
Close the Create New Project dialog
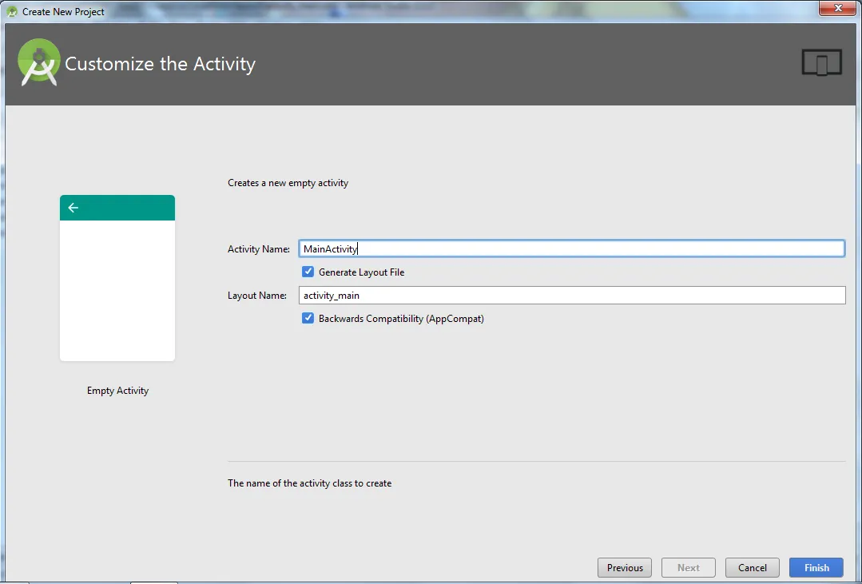838,8
